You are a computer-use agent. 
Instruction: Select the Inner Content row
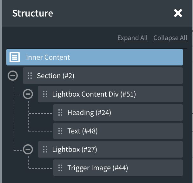[95, 58]
